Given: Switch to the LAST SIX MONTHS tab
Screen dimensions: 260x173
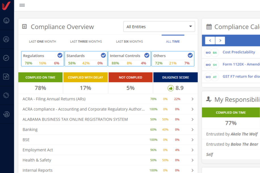Looking at the screenshot, I should [129, 41].
